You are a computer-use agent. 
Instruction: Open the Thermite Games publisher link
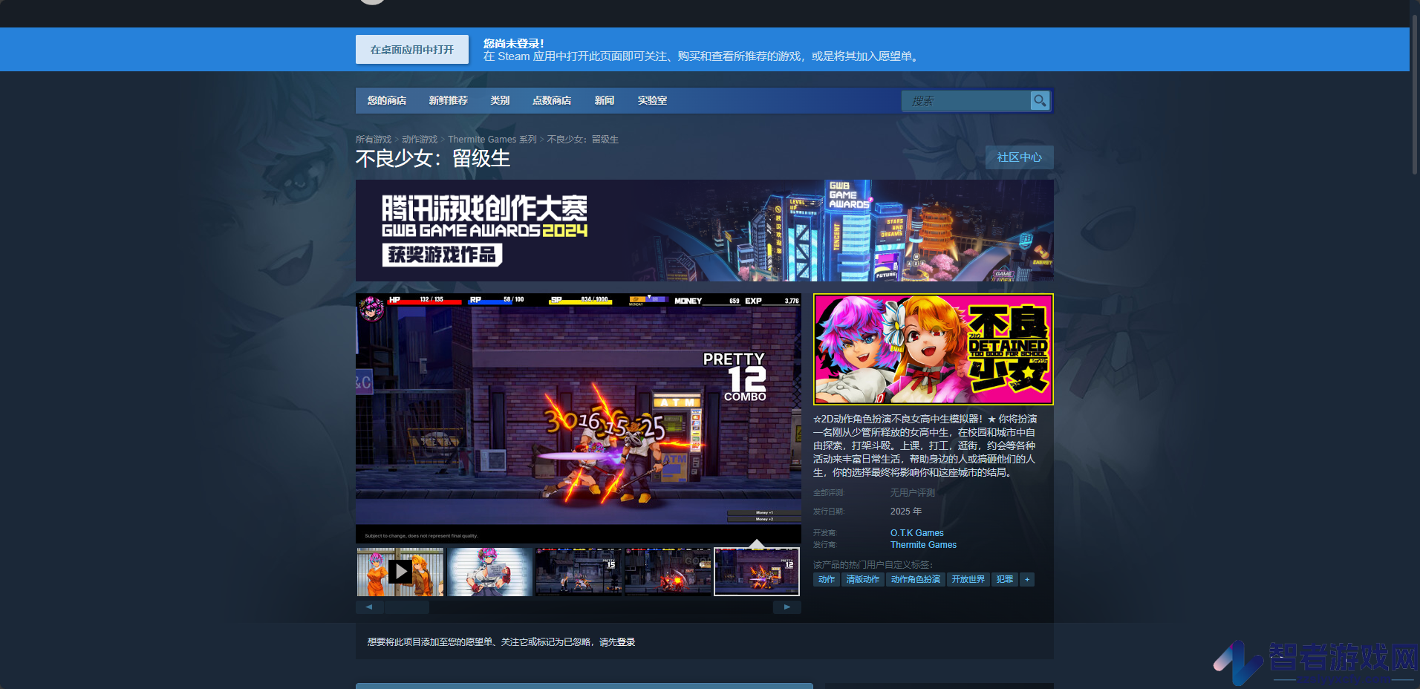[923, 545]
